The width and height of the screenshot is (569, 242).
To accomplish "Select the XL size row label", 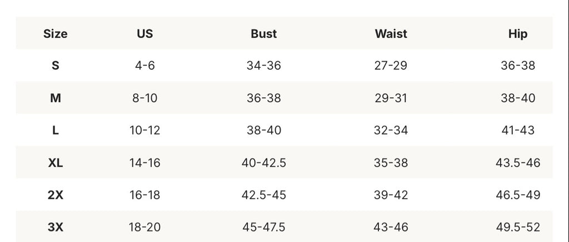I will pos(55,163).
